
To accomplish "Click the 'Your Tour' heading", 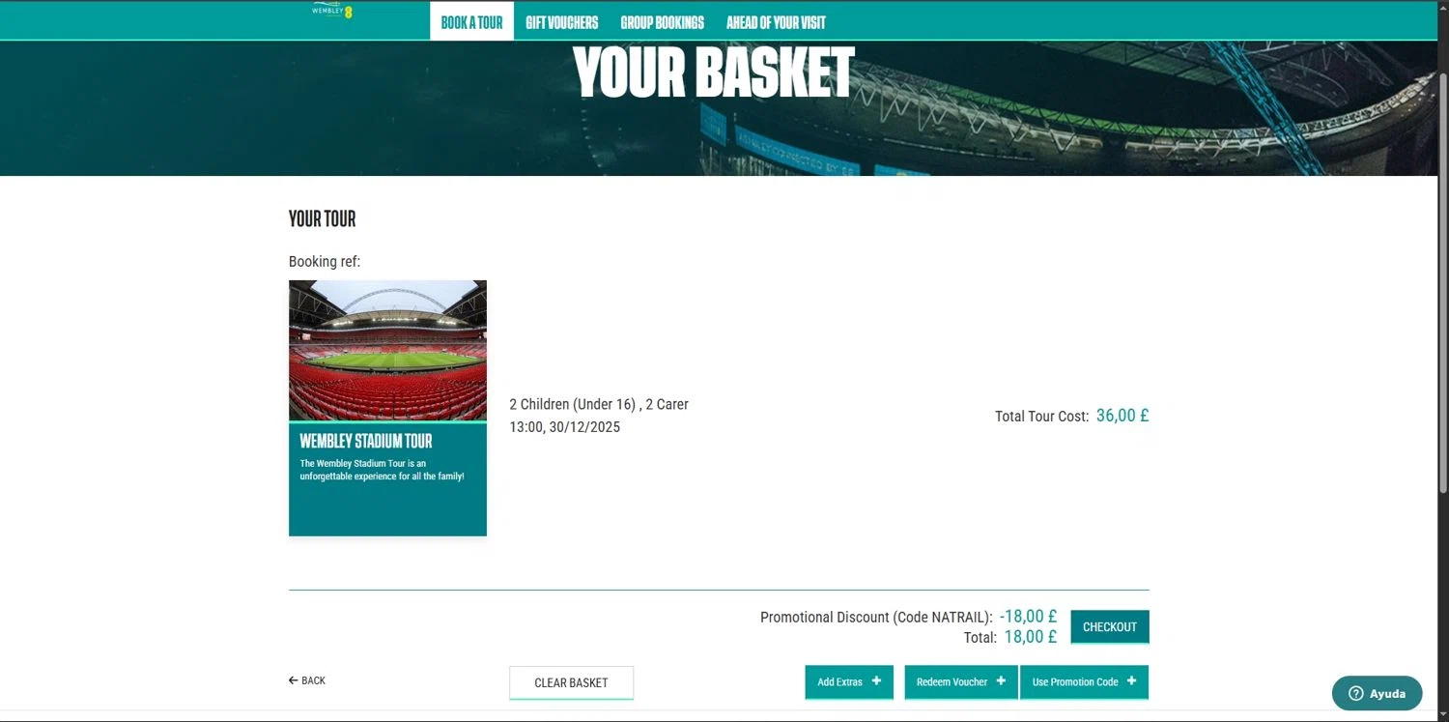I will coord(322,218).
